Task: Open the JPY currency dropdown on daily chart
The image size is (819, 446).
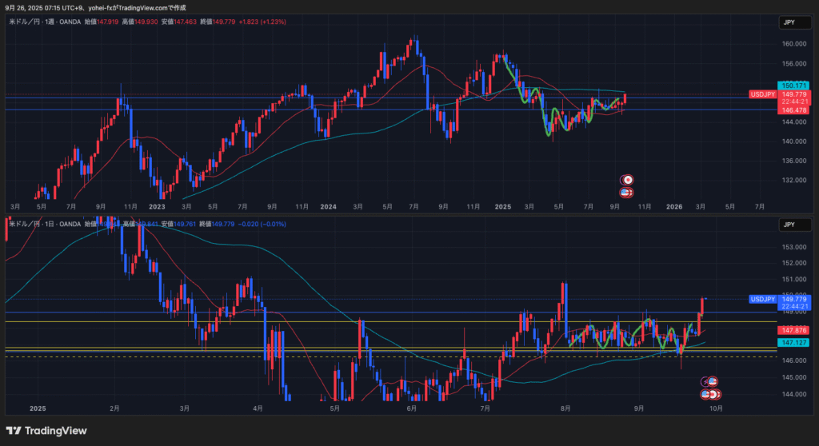Action: pos(789,226)
